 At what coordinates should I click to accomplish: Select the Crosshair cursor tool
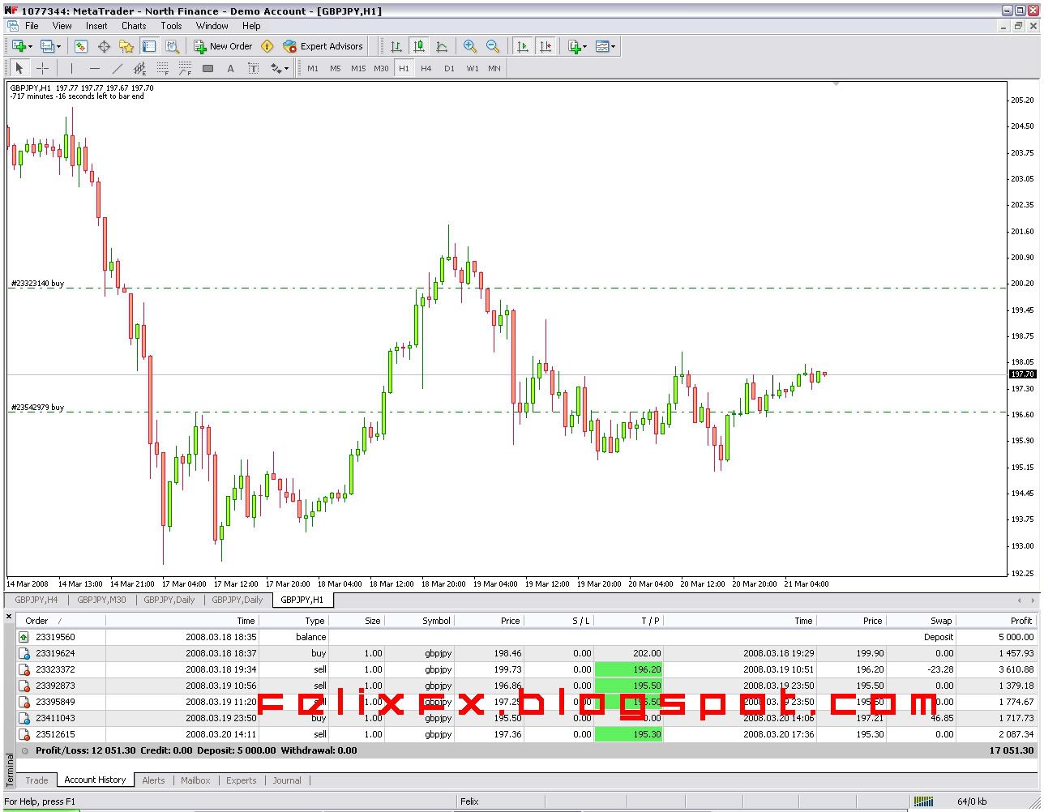point(42,69)
